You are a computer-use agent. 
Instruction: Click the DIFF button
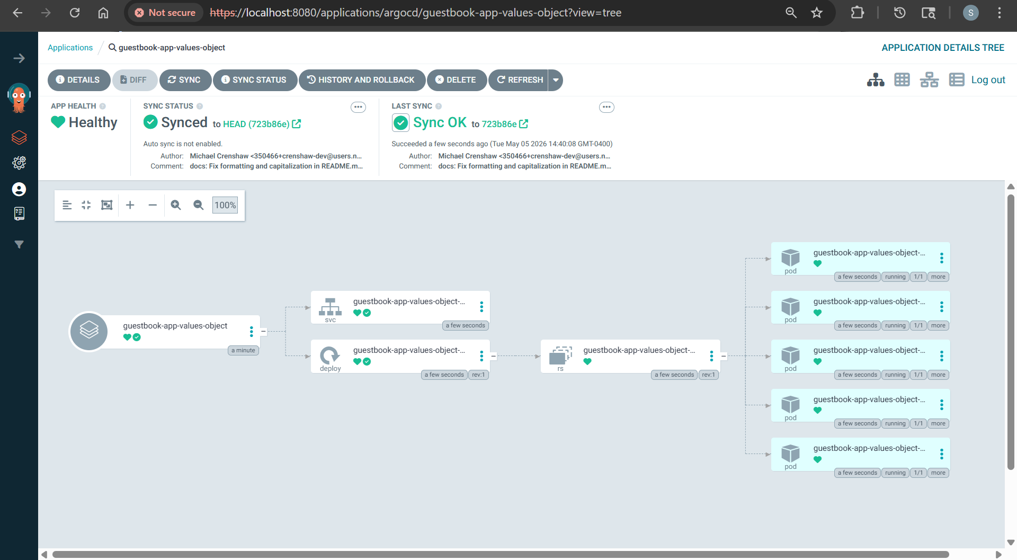[x=134, y=80]
